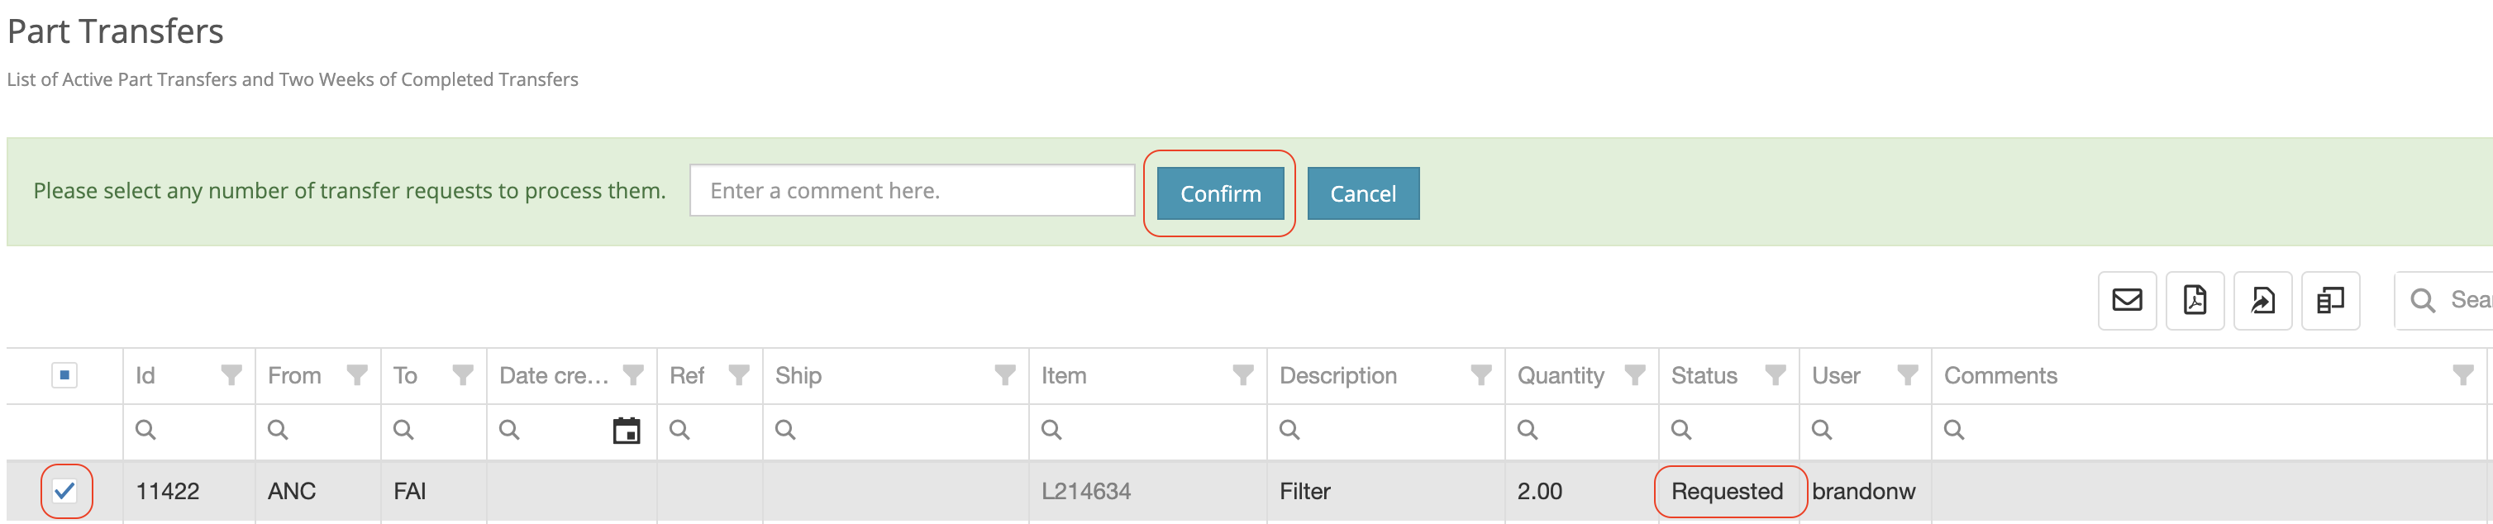The image size is (2493, 524).
Task: Click the Item column filter funnel
Action: pos(1242,375)
